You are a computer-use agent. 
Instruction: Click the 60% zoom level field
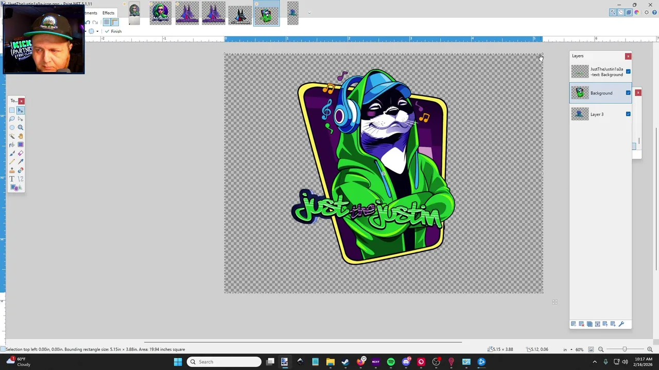coord(579,349)
